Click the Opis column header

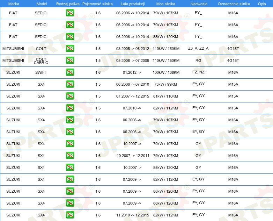(x=262, y=4)
